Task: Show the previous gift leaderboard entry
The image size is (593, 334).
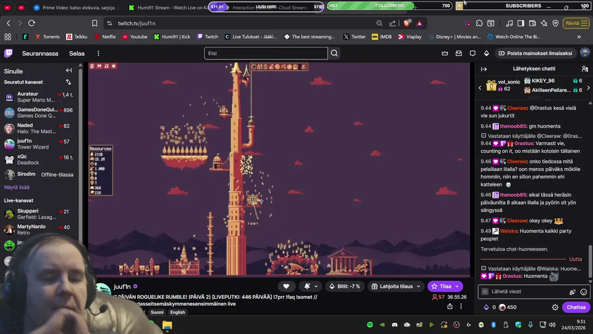Action: tap(480, 87)
